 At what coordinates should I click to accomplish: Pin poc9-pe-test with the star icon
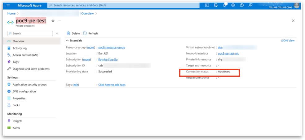[53, 21]
